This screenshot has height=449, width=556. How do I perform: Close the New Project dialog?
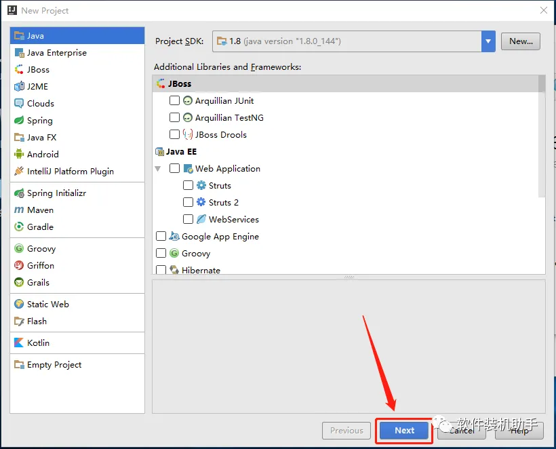544,10
